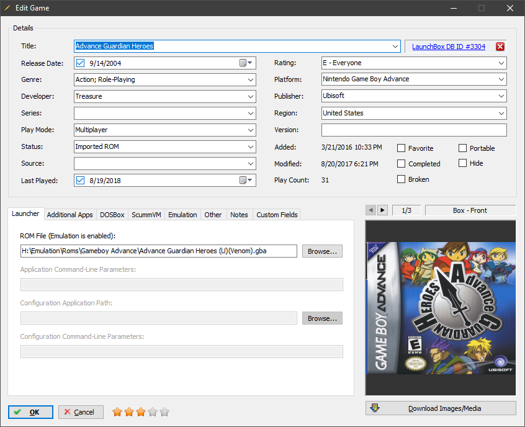The height and width of the screenshot is (427, 525).
Task: Expand the Play Mode dropdown
Action: (251, 130)
